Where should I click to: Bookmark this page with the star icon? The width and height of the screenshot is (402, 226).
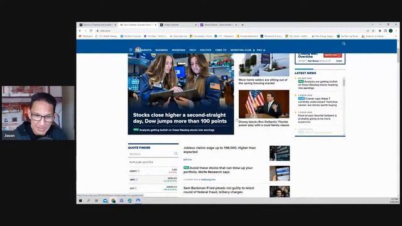pyautogui.click(x=373, y=31)
